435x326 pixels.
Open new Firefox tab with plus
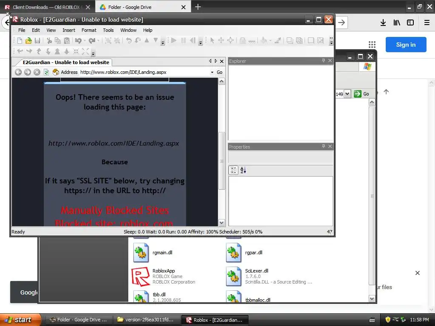(198, 7)
